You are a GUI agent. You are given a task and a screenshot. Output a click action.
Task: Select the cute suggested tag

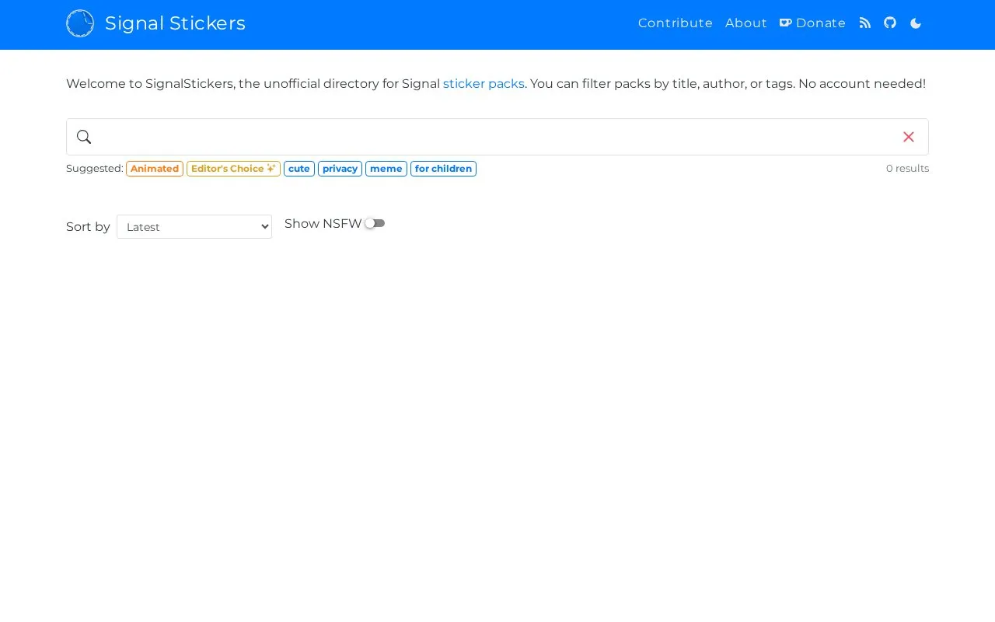[299, 169]
